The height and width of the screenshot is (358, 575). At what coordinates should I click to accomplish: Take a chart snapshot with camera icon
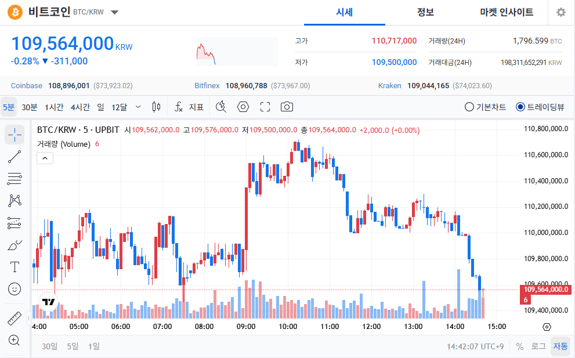click(287, 107)
